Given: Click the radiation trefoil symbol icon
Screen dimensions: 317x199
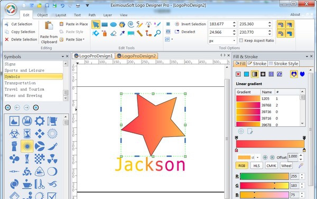Looking at the screenshot, I should 52,158.
